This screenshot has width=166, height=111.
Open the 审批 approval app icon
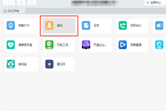point(49,25)
